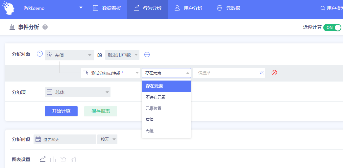The width and height of the screenshot is (343, 168).
Task: Click the help question mark beside 事件分析
Action: 45,27
